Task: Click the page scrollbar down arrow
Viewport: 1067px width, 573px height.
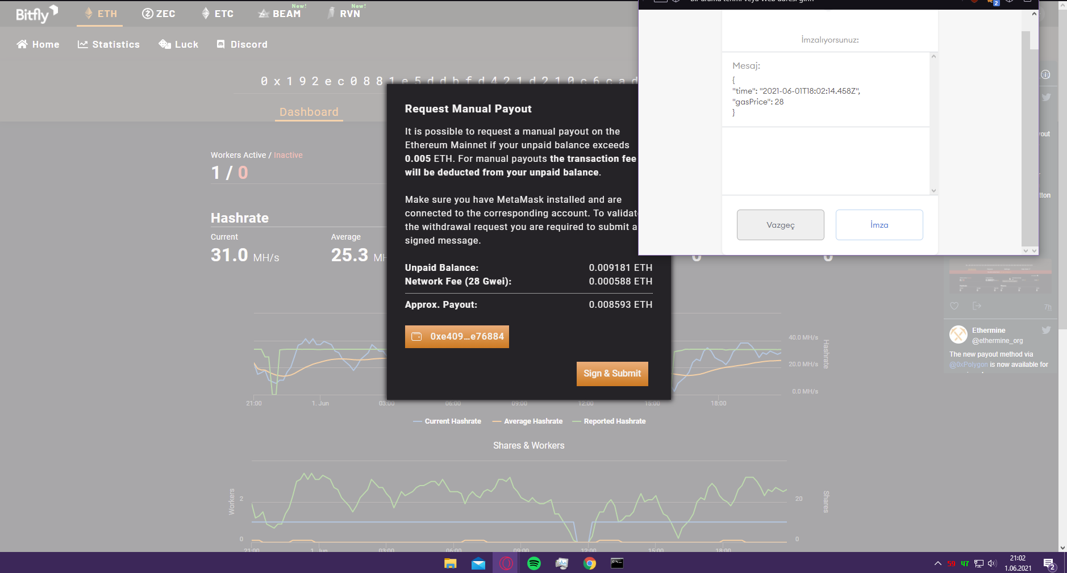Action: pyautogui.click(x=1062, y=547)
